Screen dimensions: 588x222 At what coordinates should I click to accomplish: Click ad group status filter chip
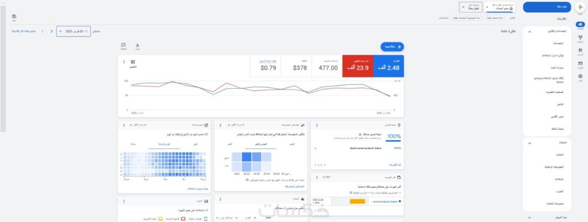(467, 18)
